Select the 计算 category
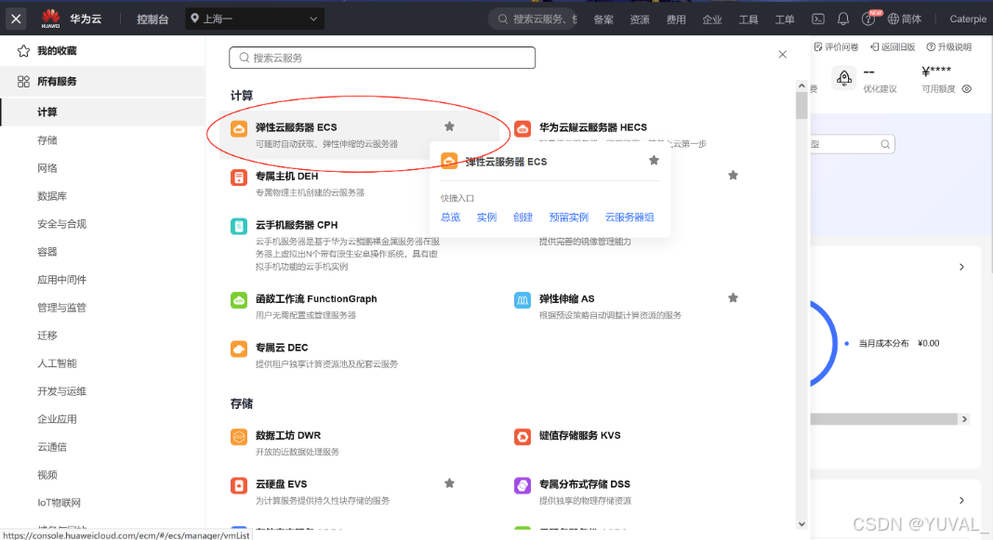Image resolution: width=993 pixels, height=540 pixels. 102,112
